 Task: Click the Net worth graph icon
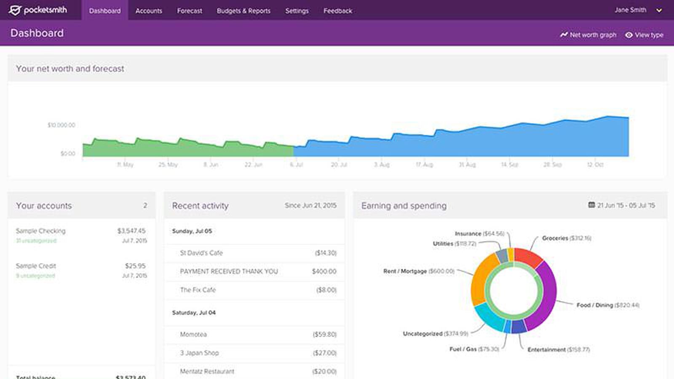[564, 35]
